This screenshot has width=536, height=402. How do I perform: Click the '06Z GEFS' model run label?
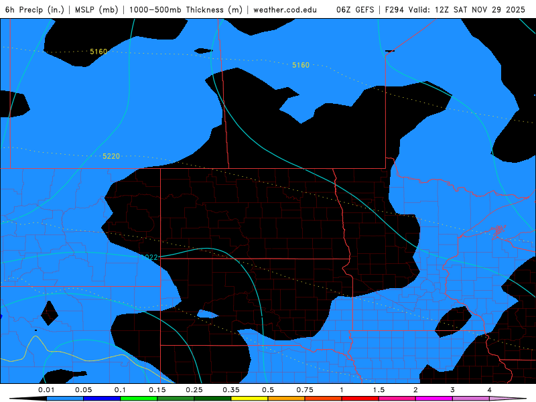[355, 9]
